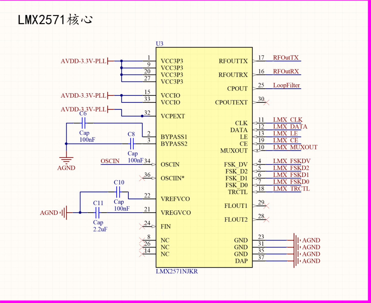Click the BYPASS2 pin name

tap(174, 144)
